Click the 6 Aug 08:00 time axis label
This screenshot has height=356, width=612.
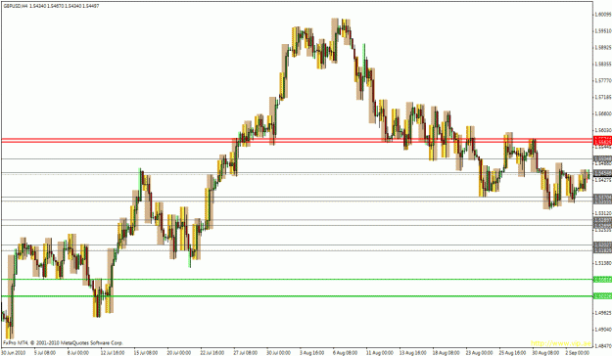[x=345, y=353]
